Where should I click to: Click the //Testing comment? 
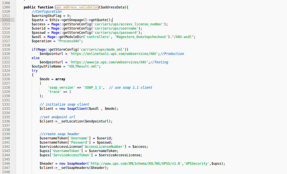(x=159, y=62)
